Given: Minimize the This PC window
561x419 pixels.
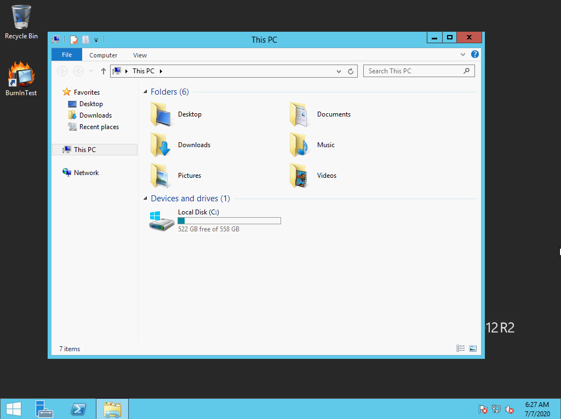Looking at the screenshot, I should [434, 38].
